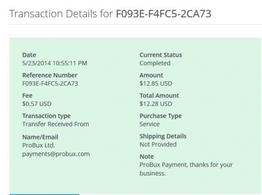Click the Completed status value

(x=155, y=63)
